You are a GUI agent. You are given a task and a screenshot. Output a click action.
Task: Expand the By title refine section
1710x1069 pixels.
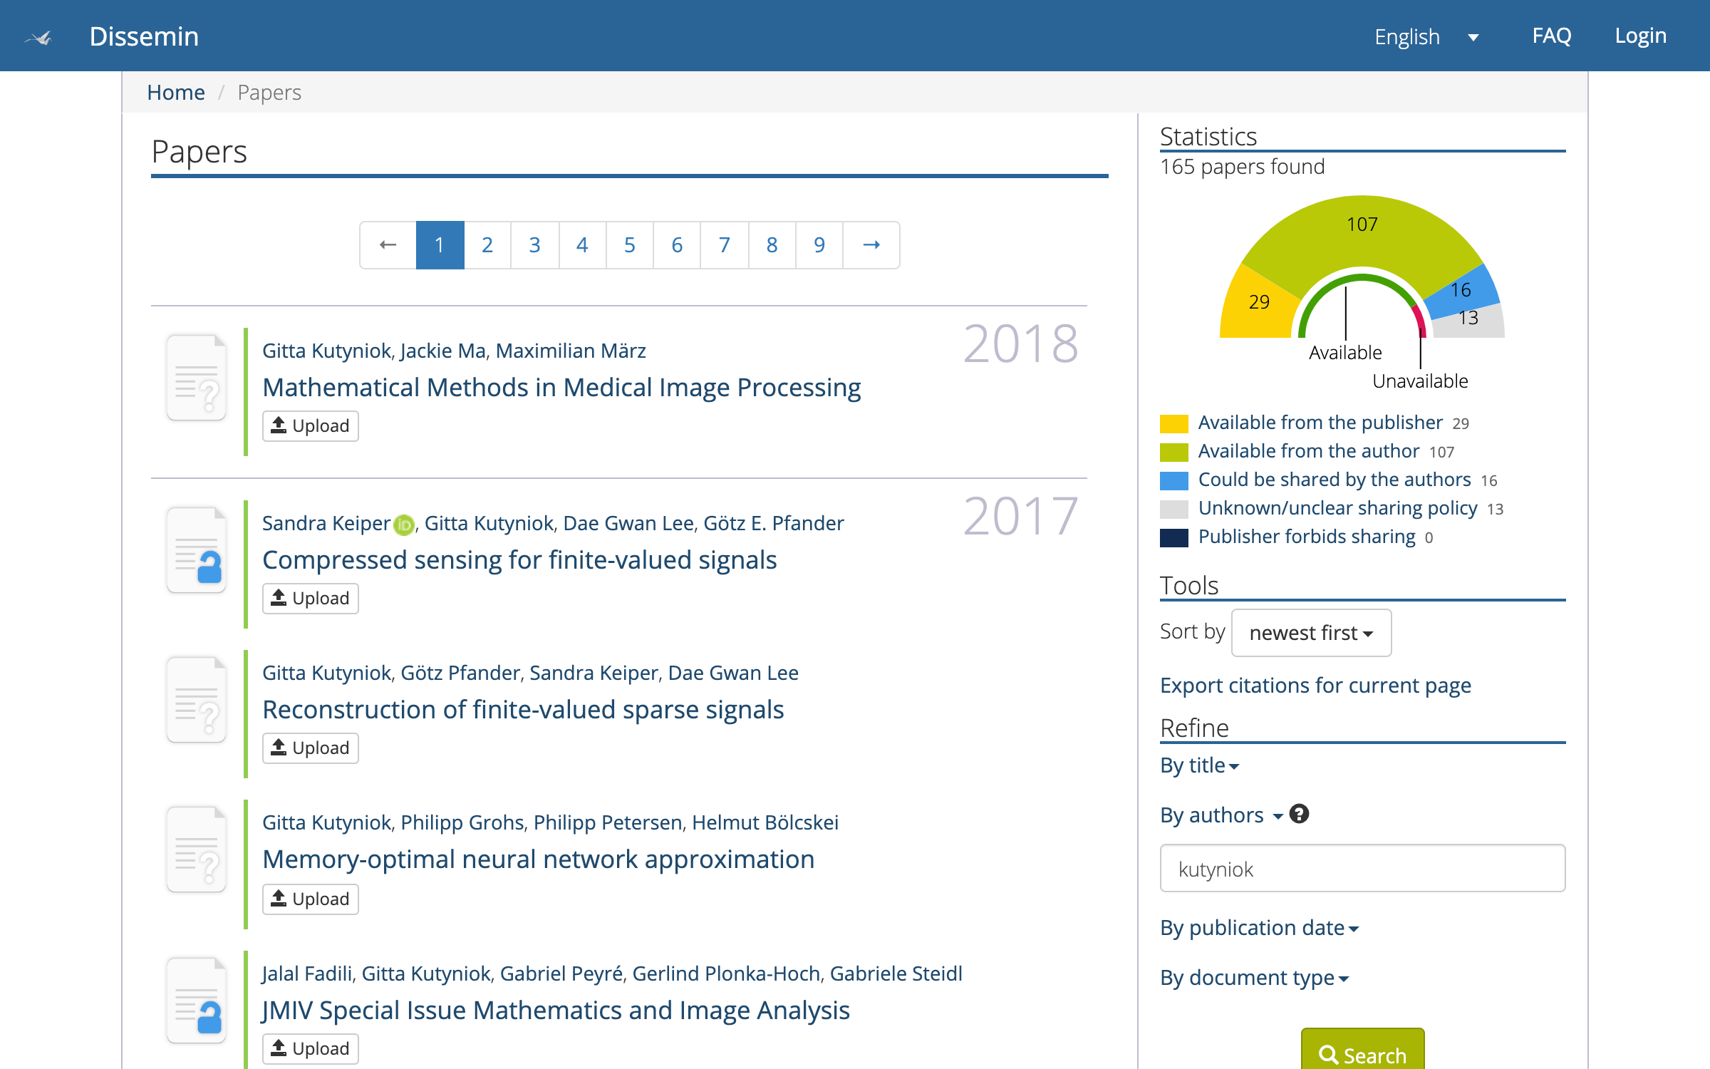1199,765
